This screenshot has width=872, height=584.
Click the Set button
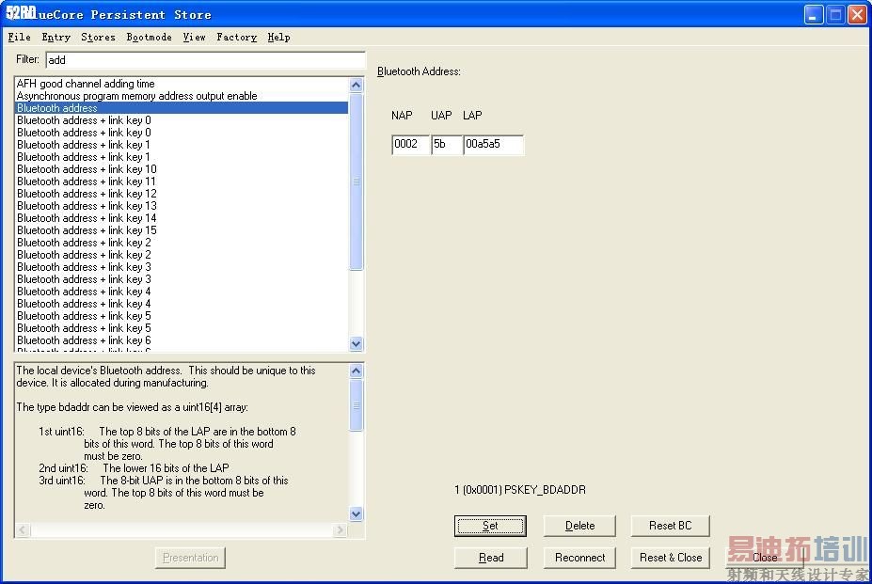pos(490,526)
